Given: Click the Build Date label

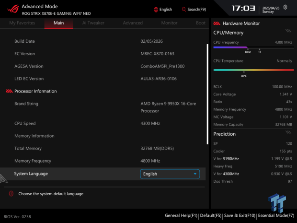Looking at the screenshot, I should tap(24, 41).
